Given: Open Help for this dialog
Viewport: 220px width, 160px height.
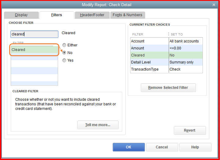Looking at the screenshot, I should [195, 147].
